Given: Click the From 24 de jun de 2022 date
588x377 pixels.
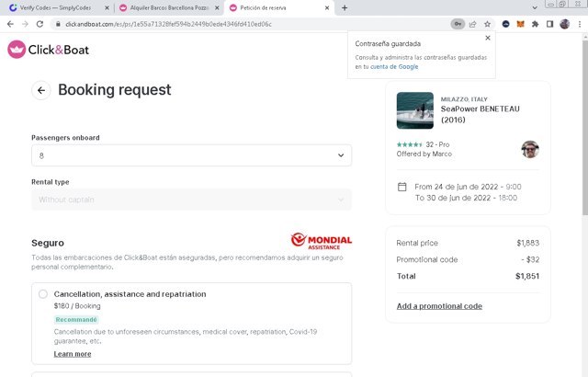Looking at the screenshot, I should pyautogui.click(x=468, y=187).
